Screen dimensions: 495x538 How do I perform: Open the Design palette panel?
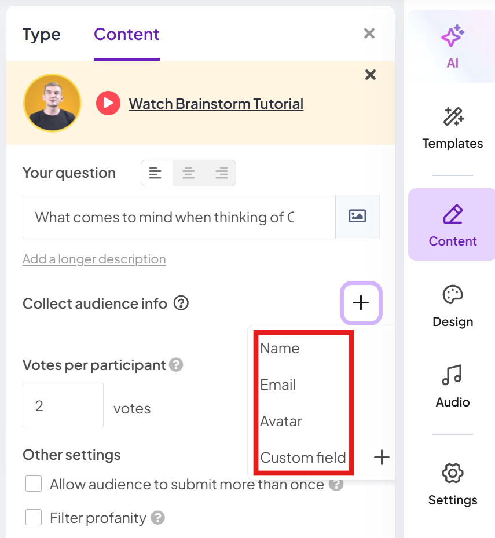point(452,306)
